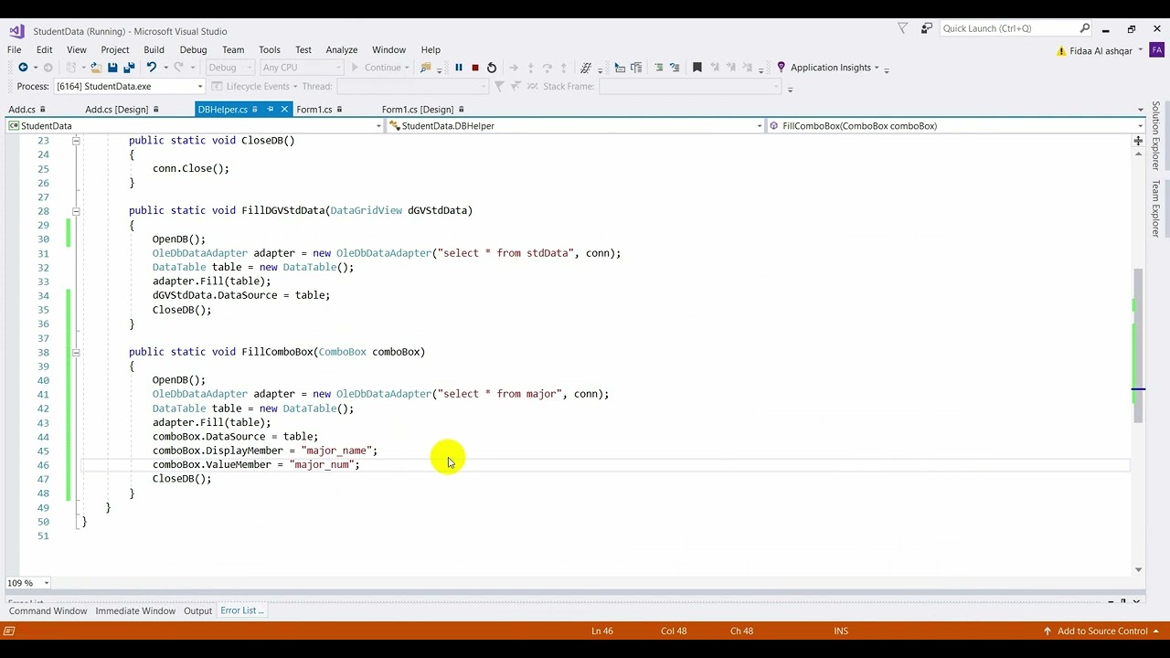The height and width of the screenshot is (658, 1170).
Task: Toggle pin on the DBHelper.cs tab
Action: [270, 110]
